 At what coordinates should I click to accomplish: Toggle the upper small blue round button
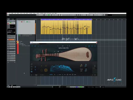click(x=35, y=67)
